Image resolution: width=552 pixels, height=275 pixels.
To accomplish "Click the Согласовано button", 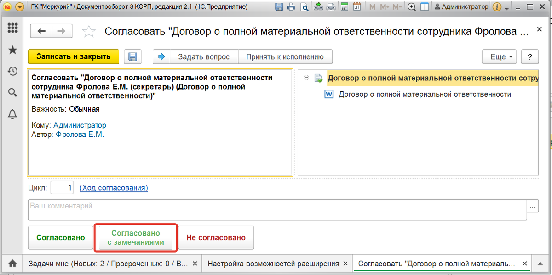I will [61, 237].
